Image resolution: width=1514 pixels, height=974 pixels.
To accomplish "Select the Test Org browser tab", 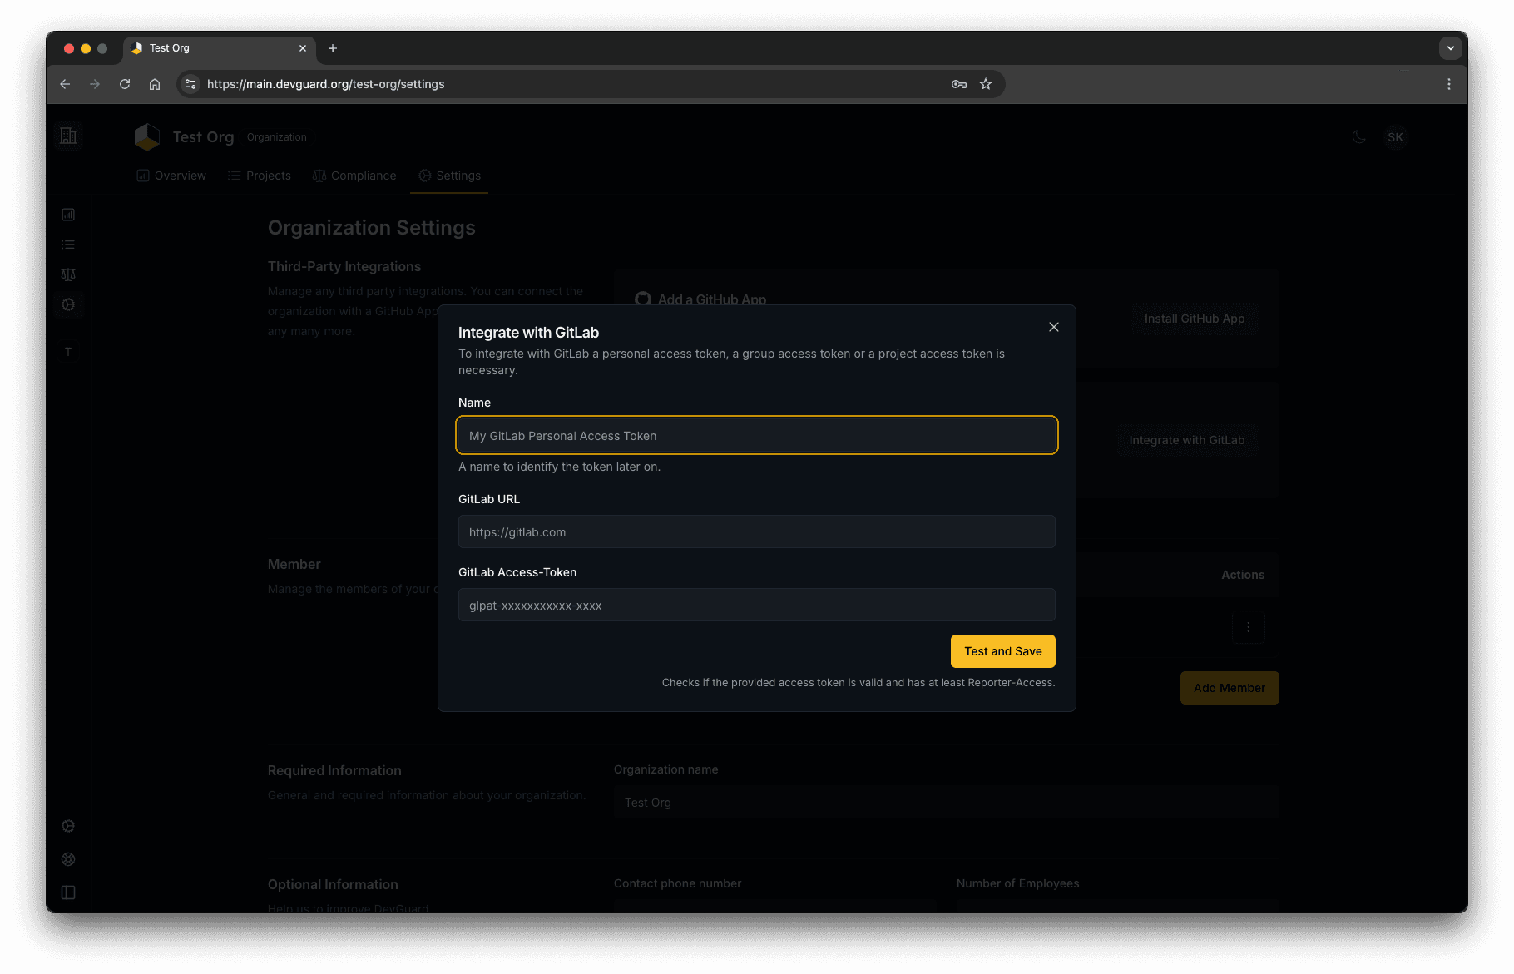I will [x=172, y=48].
